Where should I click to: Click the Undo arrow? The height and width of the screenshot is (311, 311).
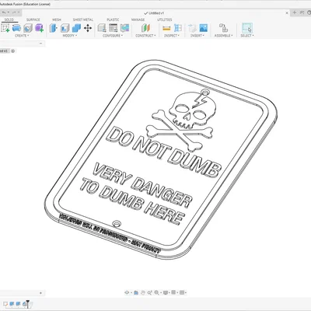[x=4, y=12]
